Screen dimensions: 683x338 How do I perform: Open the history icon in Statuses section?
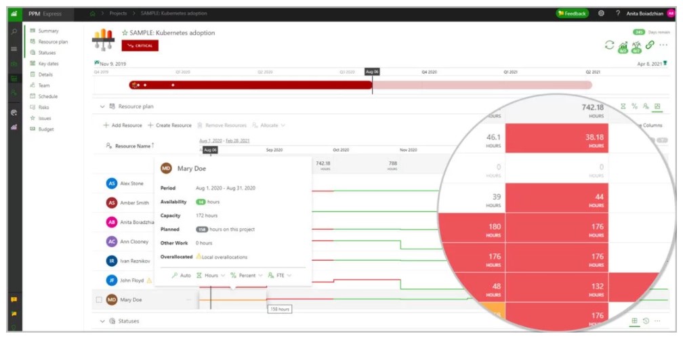click(x=646, y=320)
